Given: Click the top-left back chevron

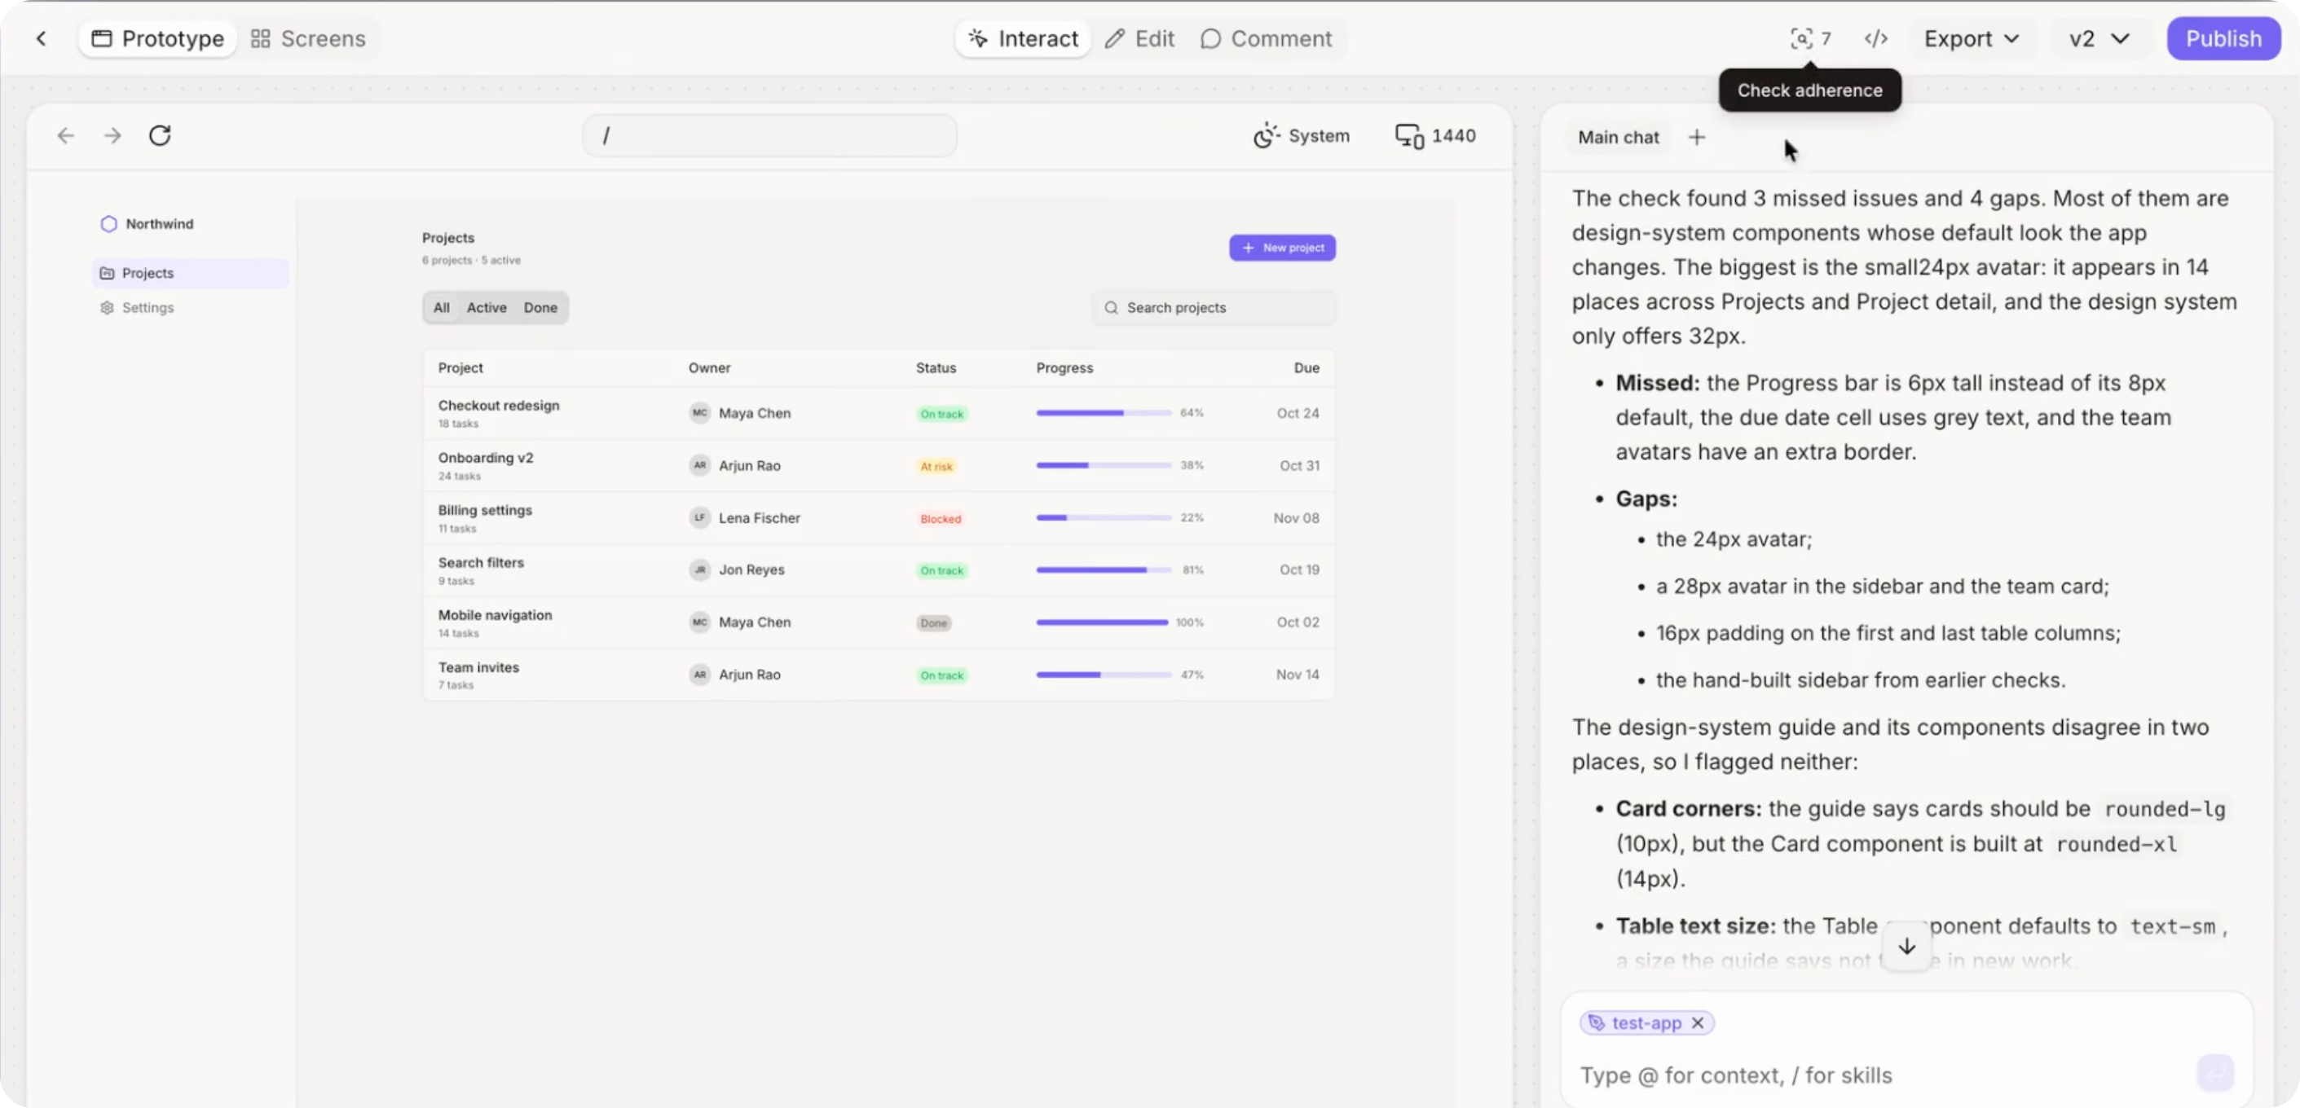Looking at the screenshot, I should click(41, 38).
